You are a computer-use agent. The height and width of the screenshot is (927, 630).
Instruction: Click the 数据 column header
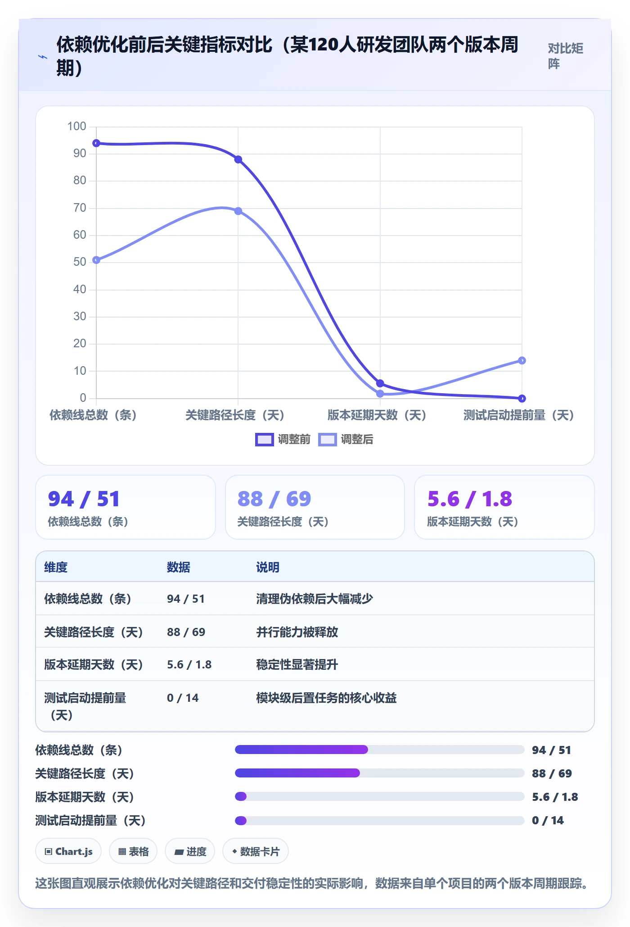pyautogui.click(x=178, y=567)
